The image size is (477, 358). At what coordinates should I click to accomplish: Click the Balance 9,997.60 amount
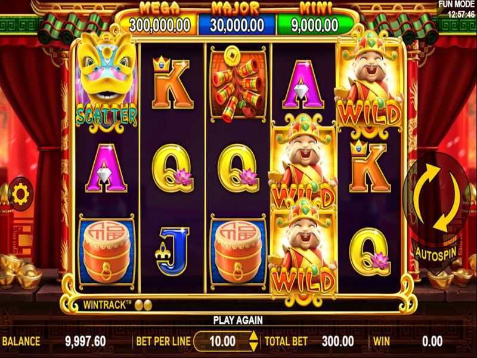tap(85, 341)
